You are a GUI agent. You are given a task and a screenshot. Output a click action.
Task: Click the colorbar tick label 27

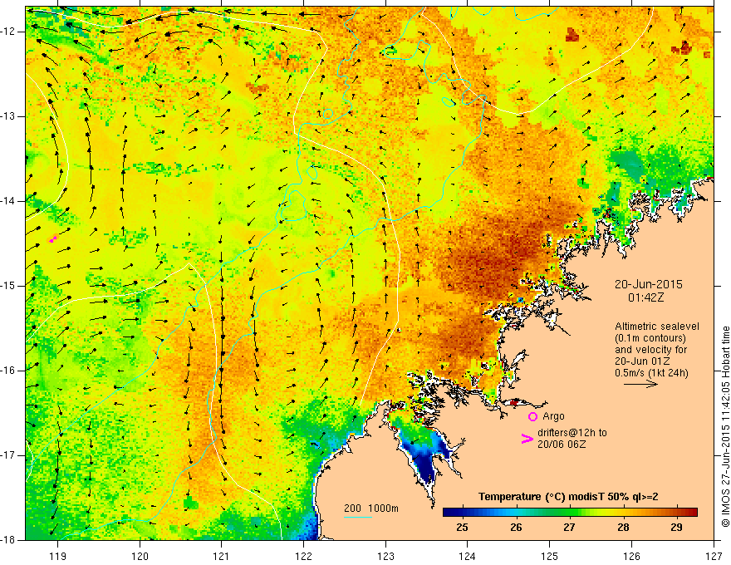tap(569, 528)
